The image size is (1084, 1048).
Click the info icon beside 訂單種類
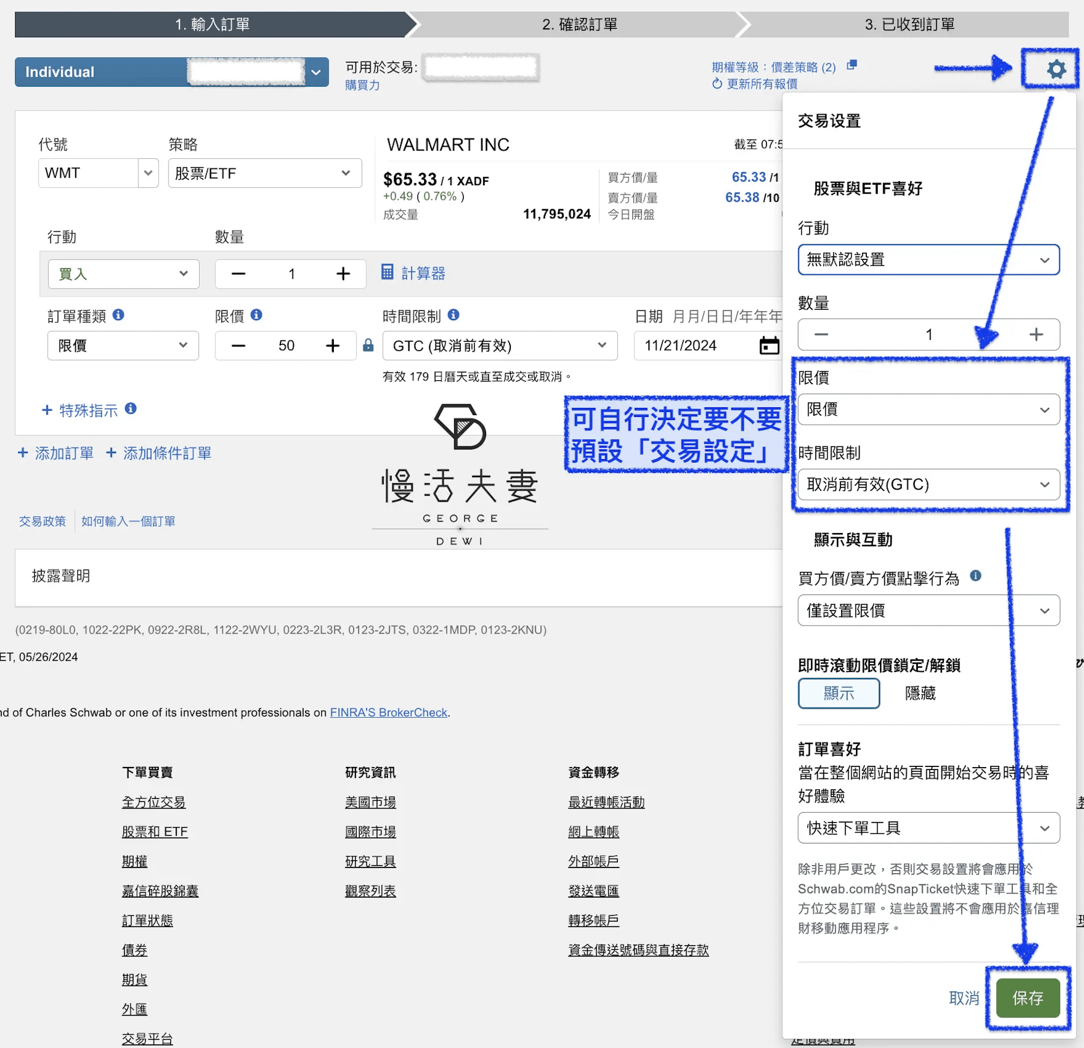(119, 315)
